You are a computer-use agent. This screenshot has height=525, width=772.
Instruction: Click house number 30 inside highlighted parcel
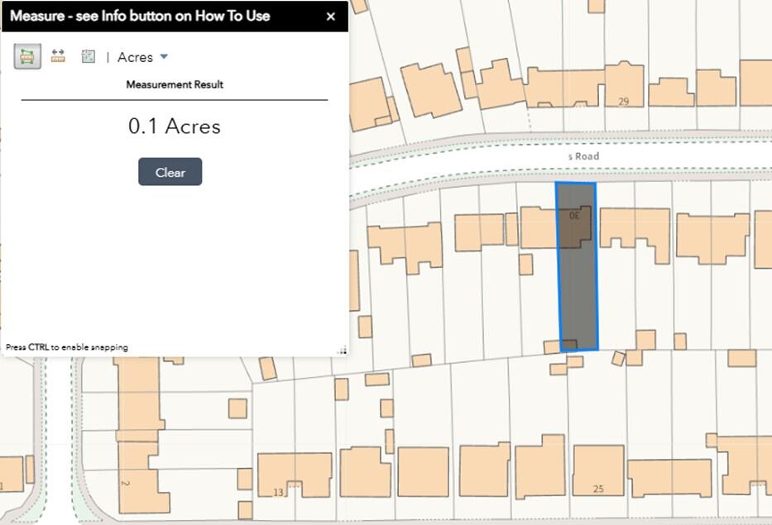(574, 216)
